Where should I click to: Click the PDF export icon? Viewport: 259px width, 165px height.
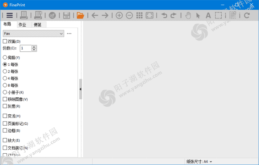click(52, 15)
